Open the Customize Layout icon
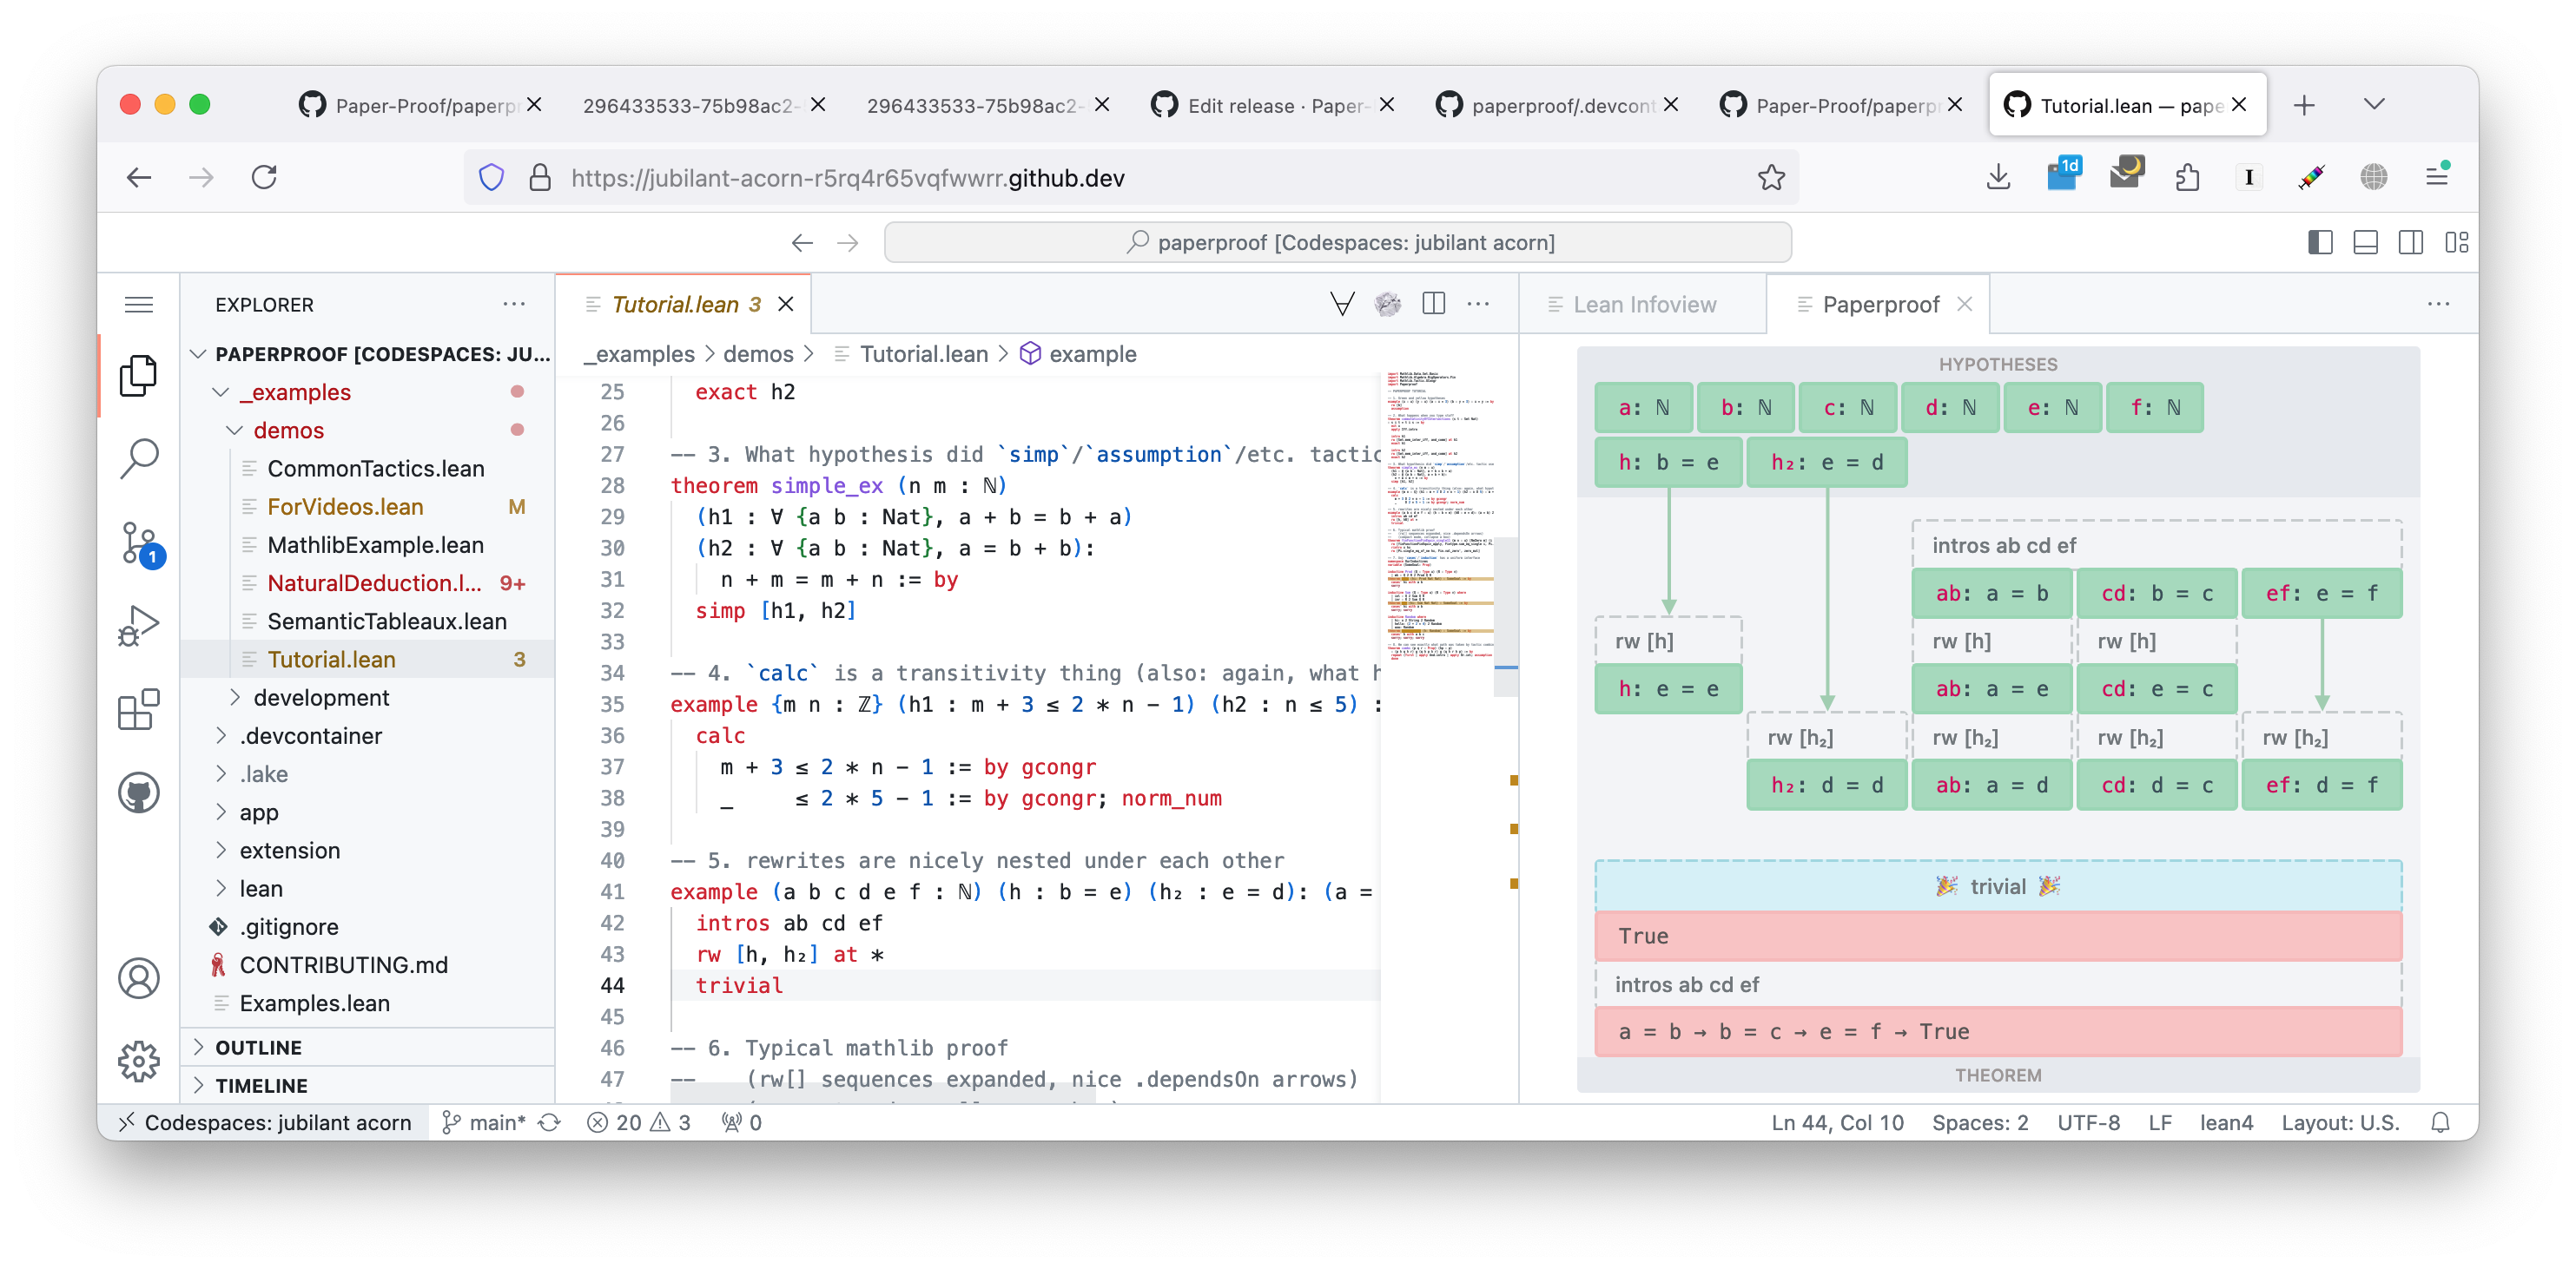This screenshot has width=2576, height=1269. click(x=2456, y=242)
